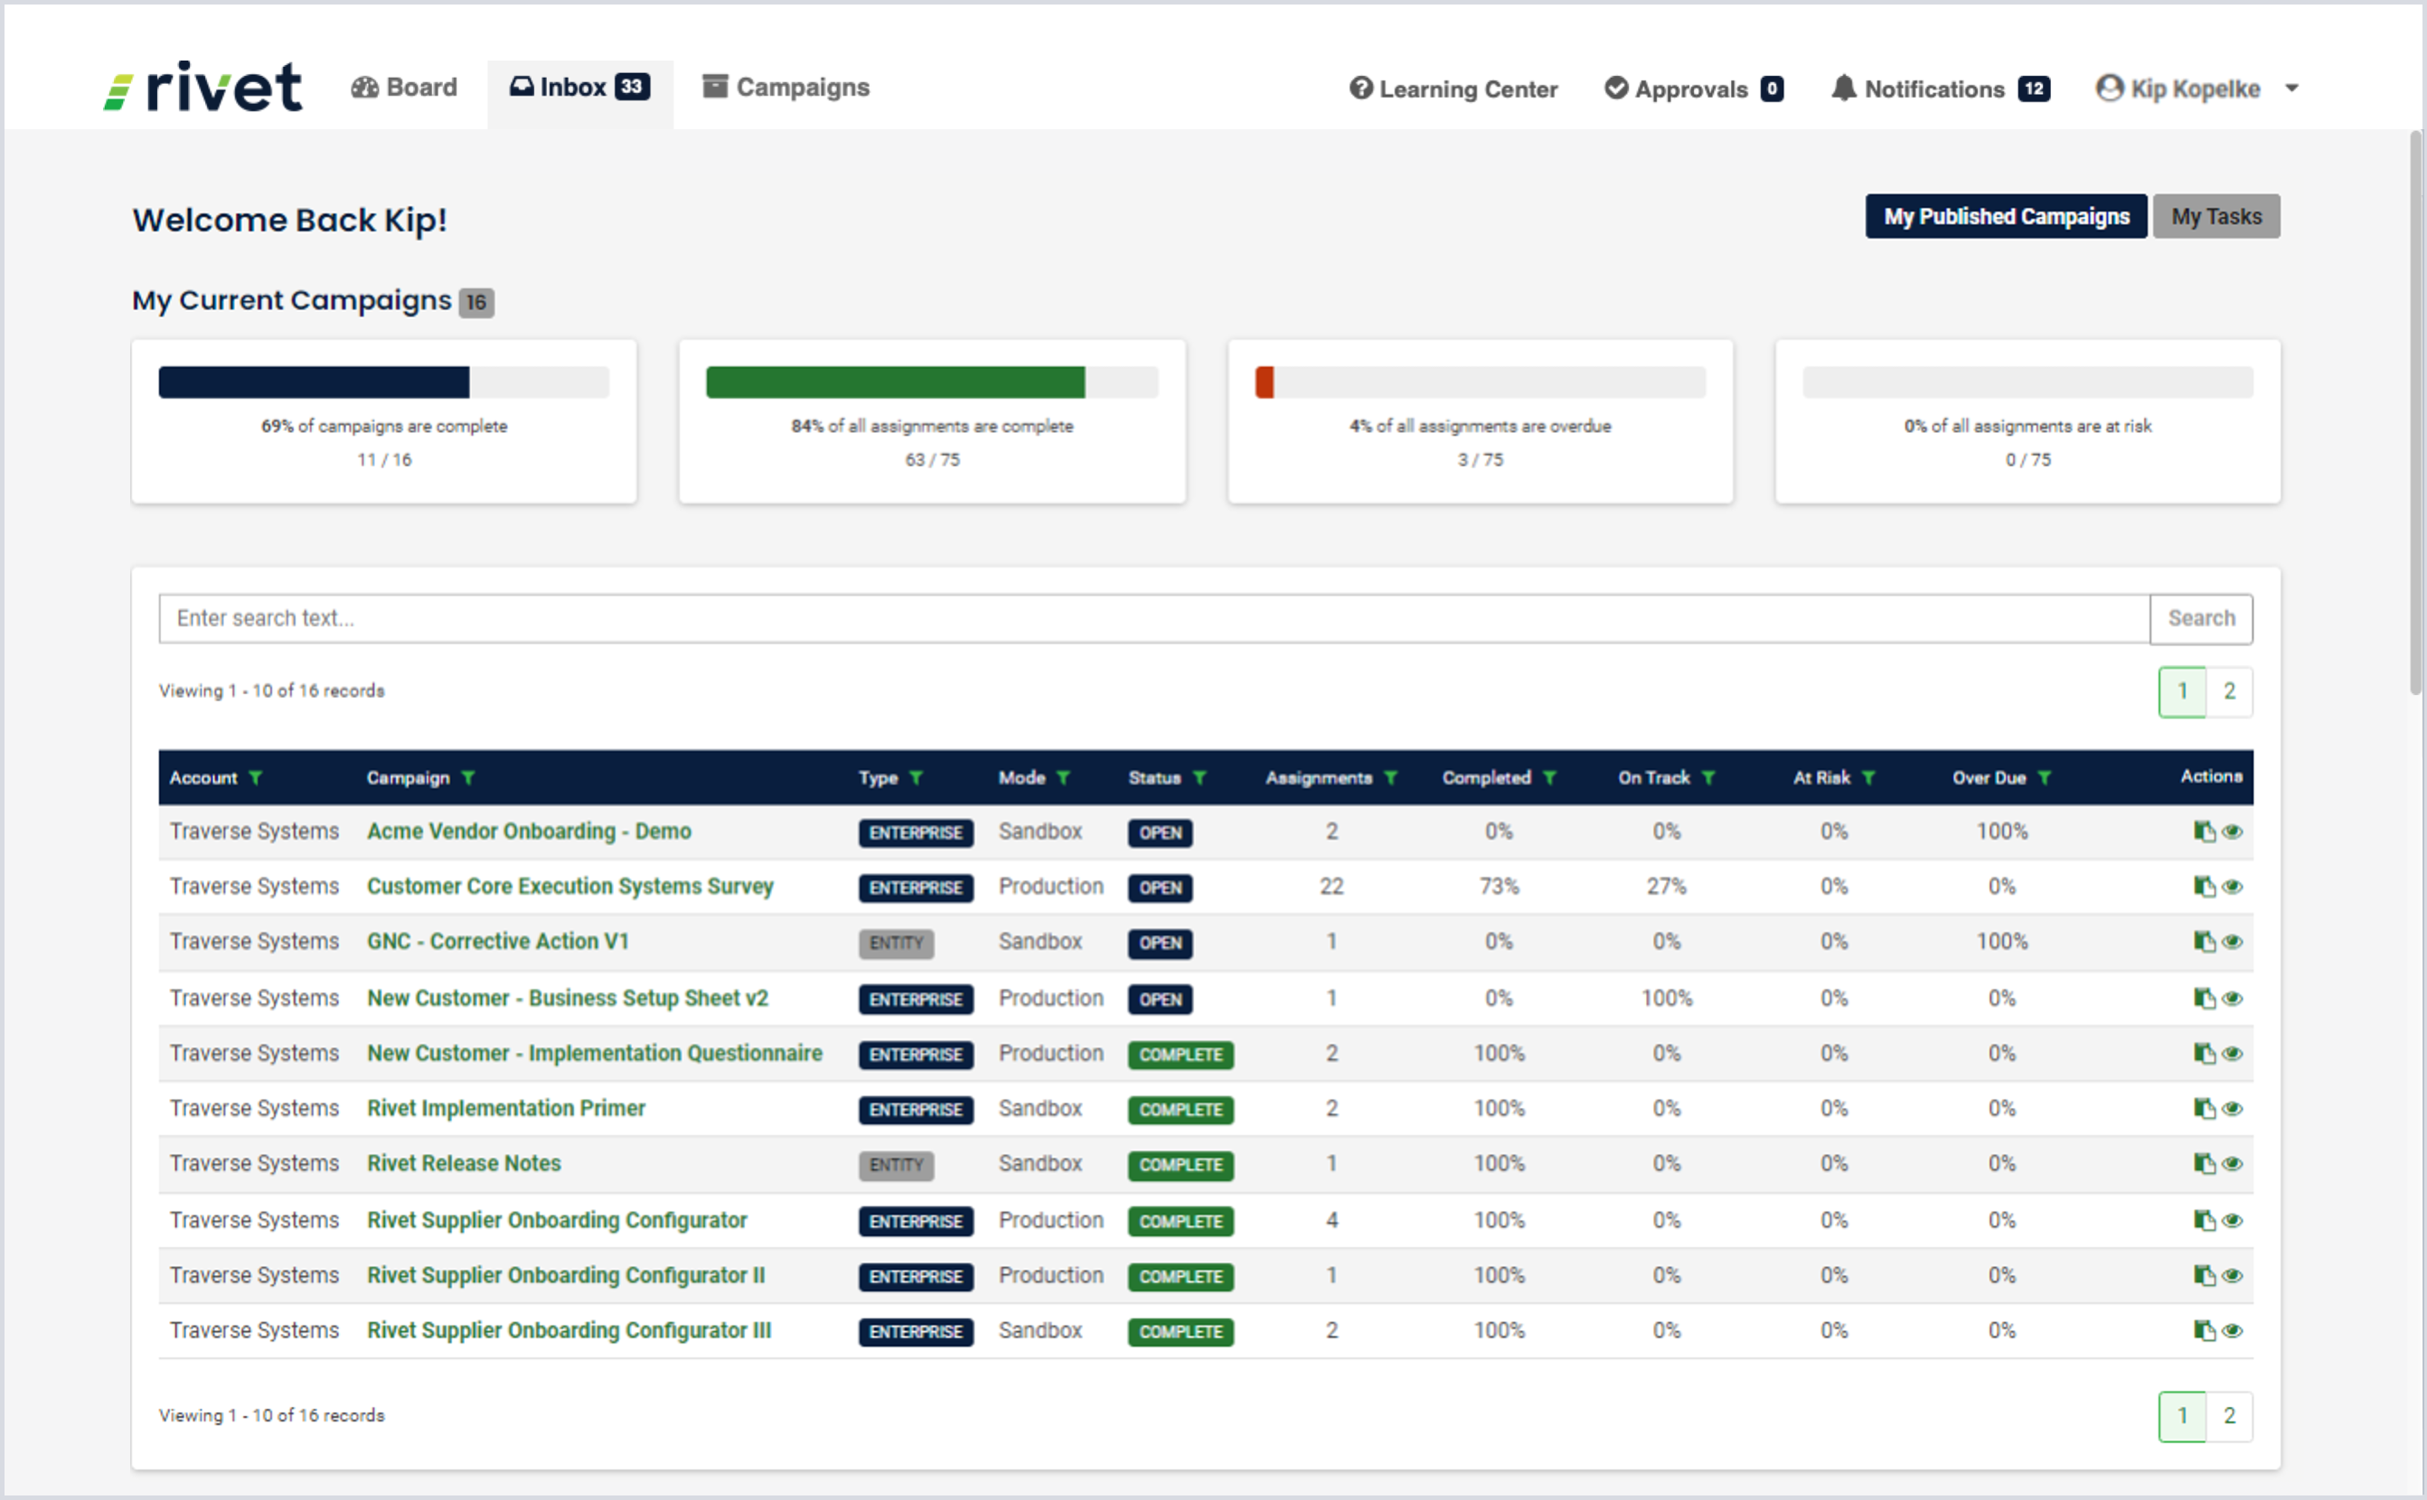Open the Notifications bell icon
The image size is (2427, 1500).
(1845, 89)
